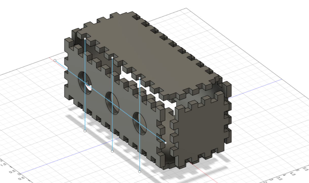
Task: Pick the rightmost circular hole in the front panel
Action: 140,123
